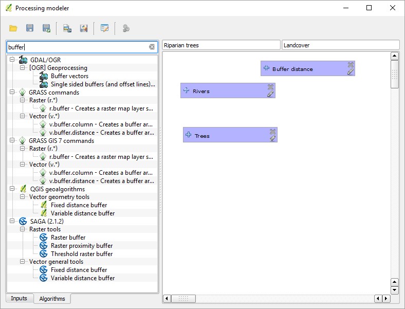
Task: Switch to the Inputs tab
Action: pyautogui.click(x=19, y=298)
